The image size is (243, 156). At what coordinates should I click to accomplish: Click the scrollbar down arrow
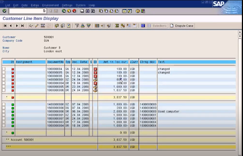[x=240, y=36]
